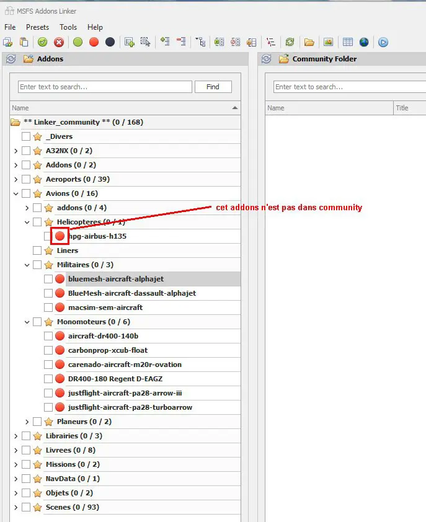Enable macsim-sem-aircraft checkbox
426x522 pixels.
pyautogui.click(x=48, y=307)
